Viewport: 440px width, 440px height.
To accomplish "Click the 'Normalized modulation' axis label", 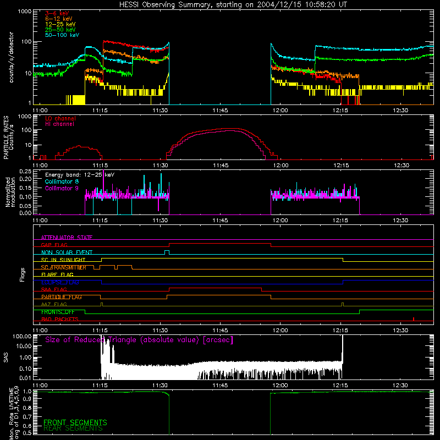I will pos(10,192).
